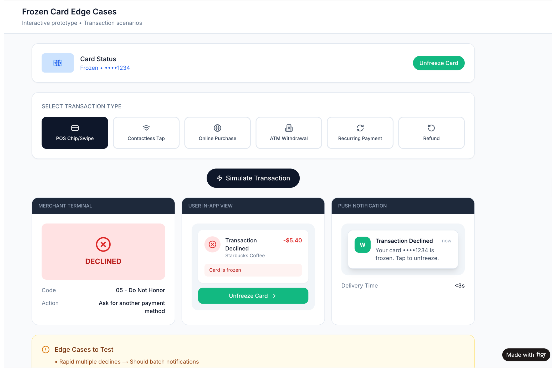
Task: Select the POS Chip/Swipe transaction type
Action: 75,133
